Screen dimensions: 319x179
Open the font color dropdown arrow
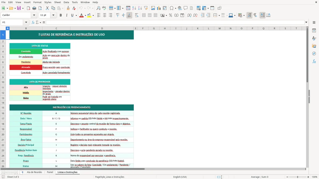point(85,15)
